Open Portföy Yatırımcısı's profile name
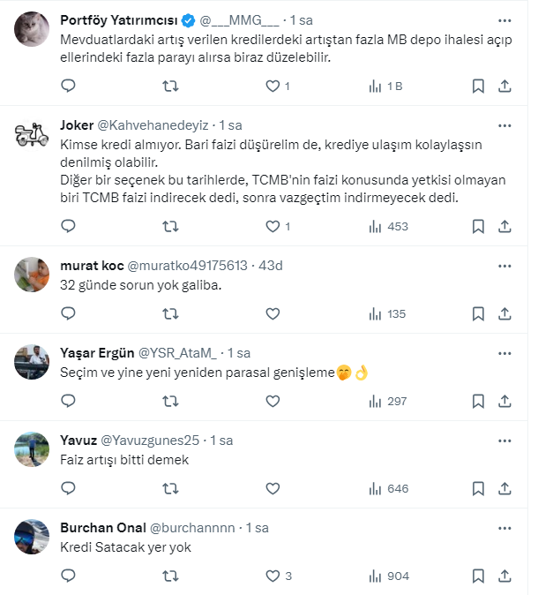The height and width of the screenshot is (595, 538). click(118, 19)
